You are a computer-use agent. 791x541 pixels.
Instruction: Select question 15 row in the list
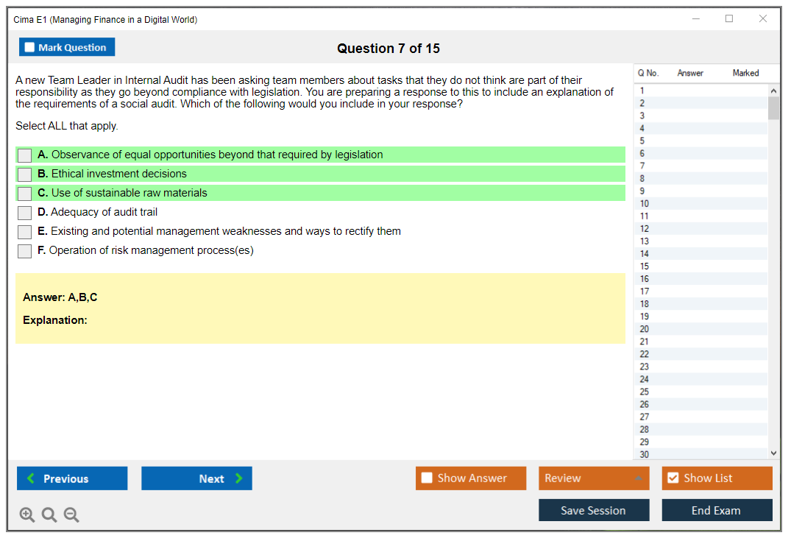pyautogui.click(x=699, y=266)
